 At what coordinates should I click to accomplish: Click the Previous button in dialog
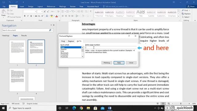pos(107,63)
